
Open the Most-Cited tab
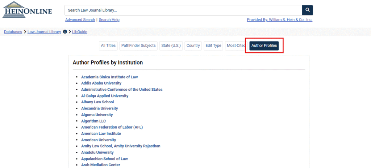[x=235, y=46]
